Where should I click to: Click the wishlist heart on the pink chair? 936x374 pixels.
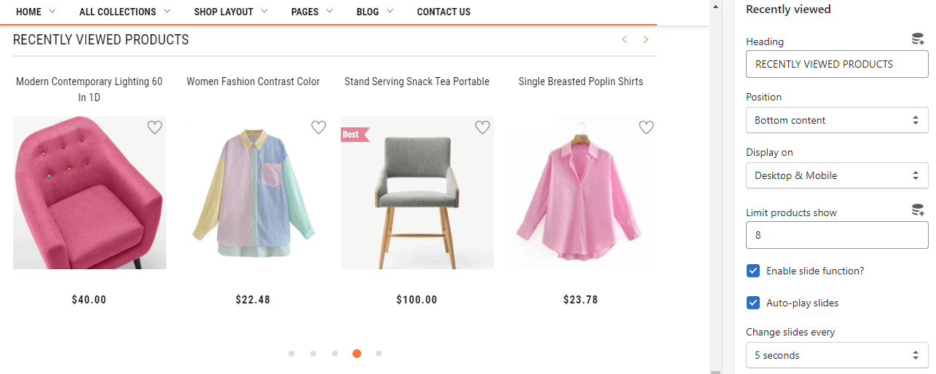(154, 127)
